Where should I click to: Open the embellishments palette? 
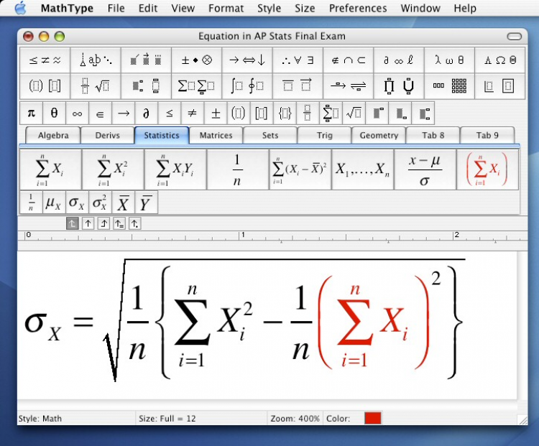click(146, 60)
